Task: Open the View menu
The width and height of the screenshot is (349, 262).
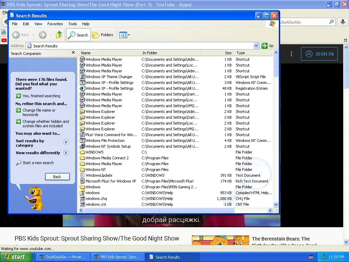Action: [38, 24]
